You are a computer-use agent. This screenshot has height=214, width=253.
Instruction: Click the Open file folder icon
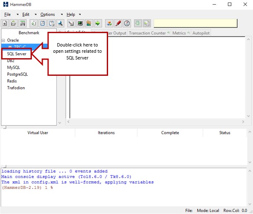point(13,23)
